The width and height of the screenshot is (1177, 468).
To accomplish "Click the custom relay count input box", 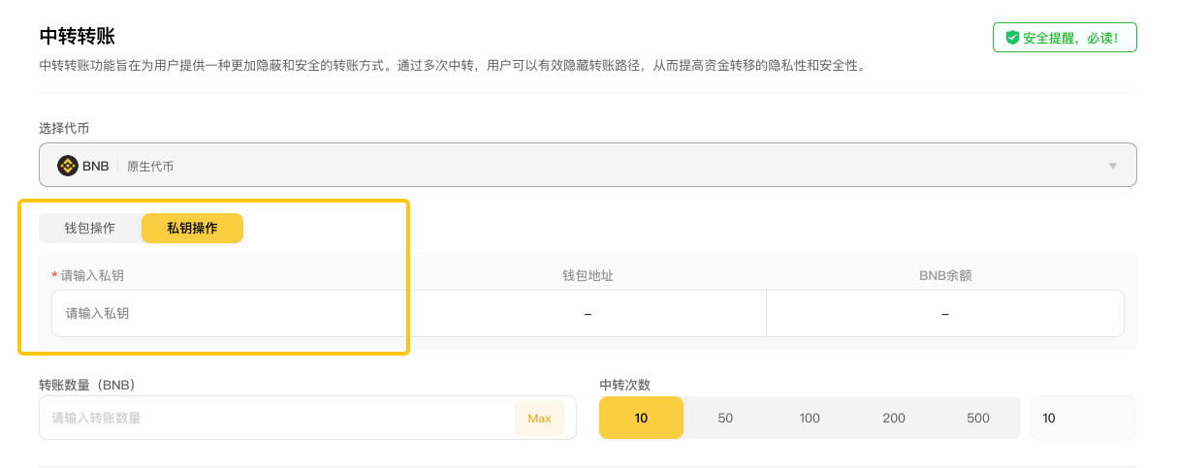I will click(1082, 419).
